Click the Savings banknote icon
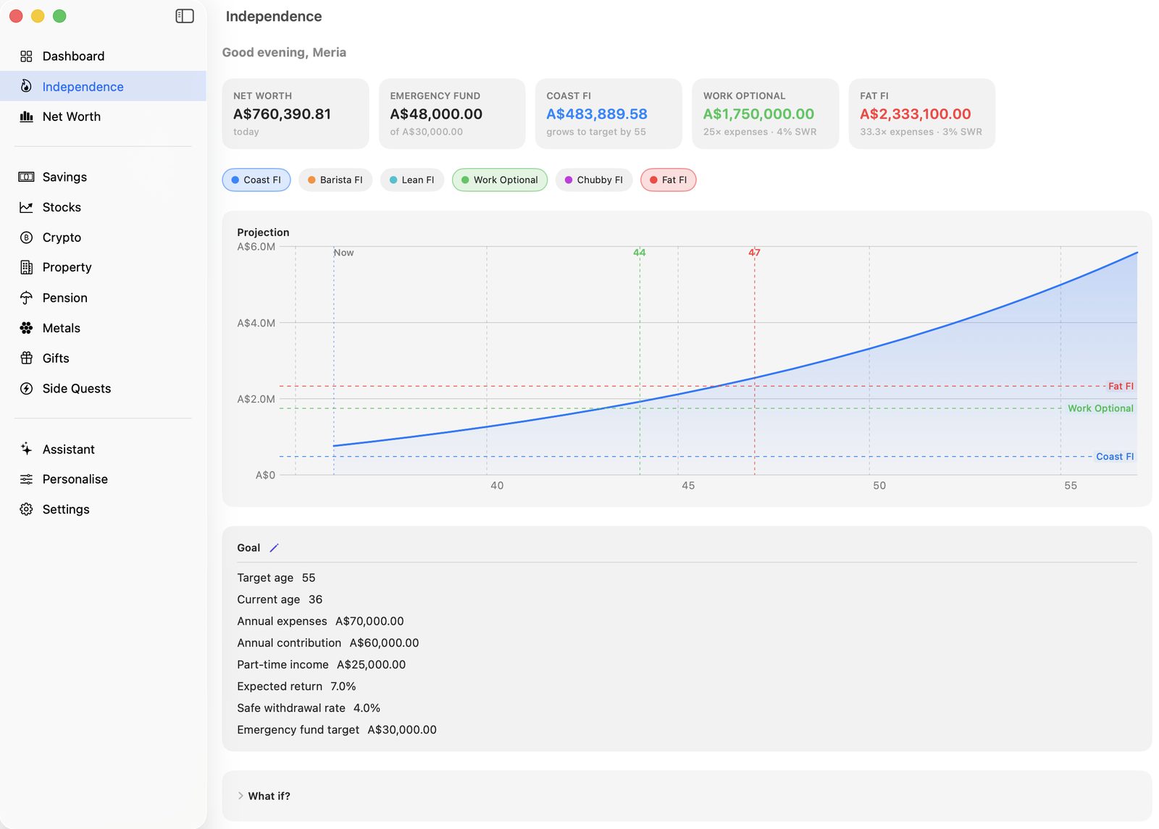Viewport: 1159px width, 829px height. (26, 177)
